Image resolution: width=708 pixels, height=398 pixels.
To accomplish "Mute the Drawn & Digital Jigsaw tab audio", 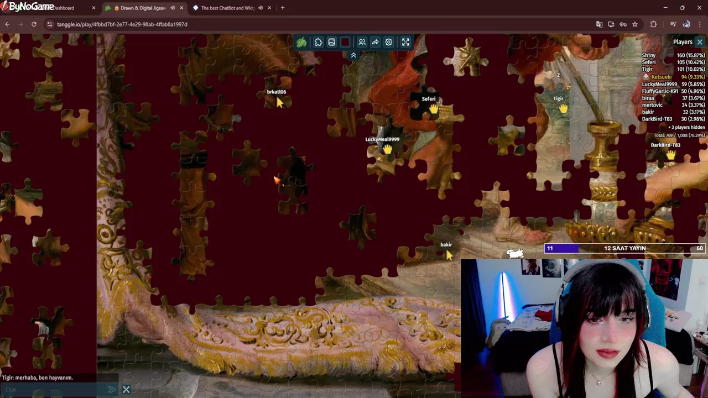I will tap(173, 8).
